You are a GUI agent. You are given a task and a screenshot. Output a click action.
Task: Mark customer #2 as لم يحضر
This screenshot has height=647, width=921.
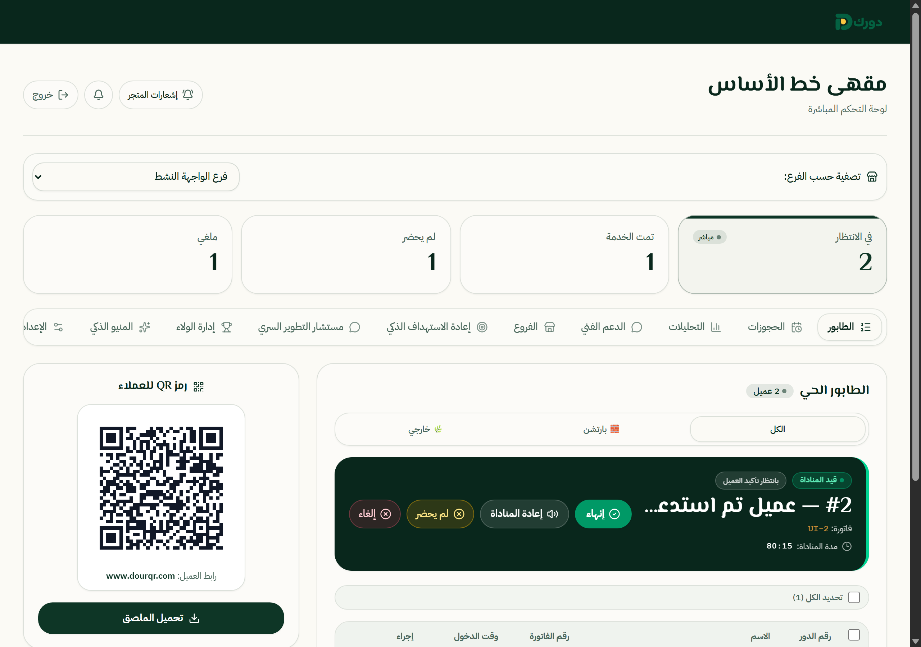[440, 514]
